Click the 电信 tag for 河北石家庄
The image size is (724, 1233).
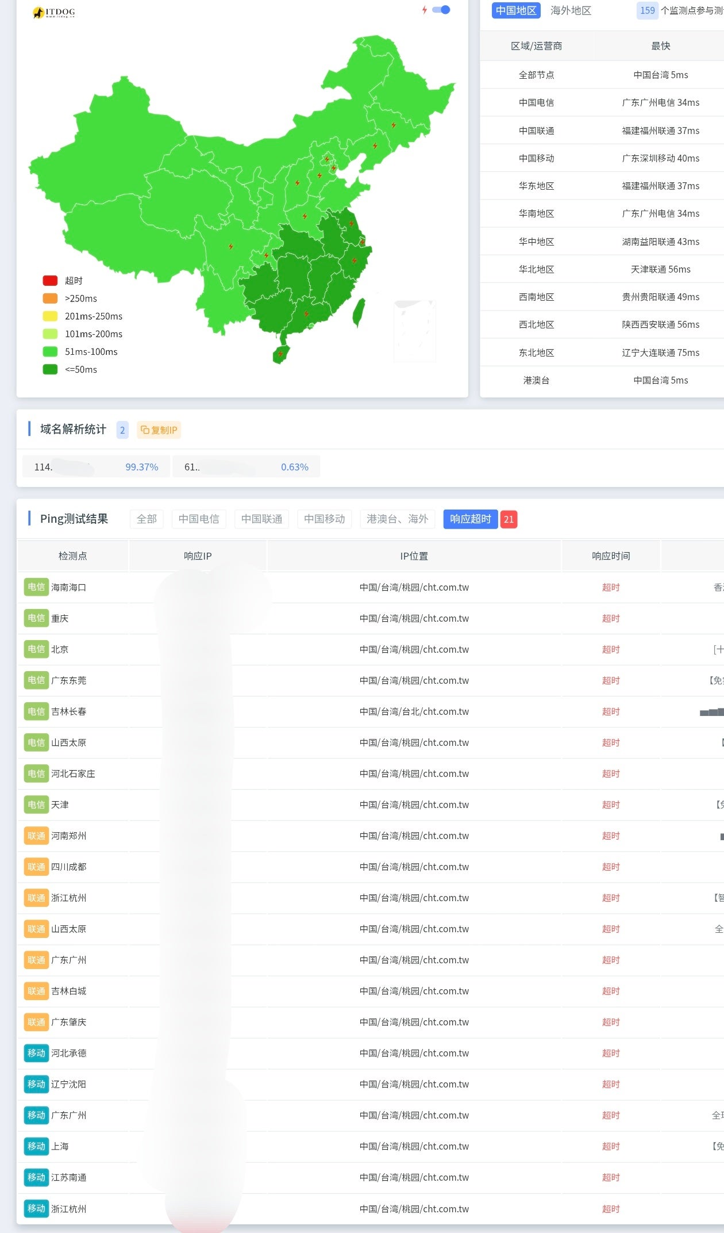(36, 774)
